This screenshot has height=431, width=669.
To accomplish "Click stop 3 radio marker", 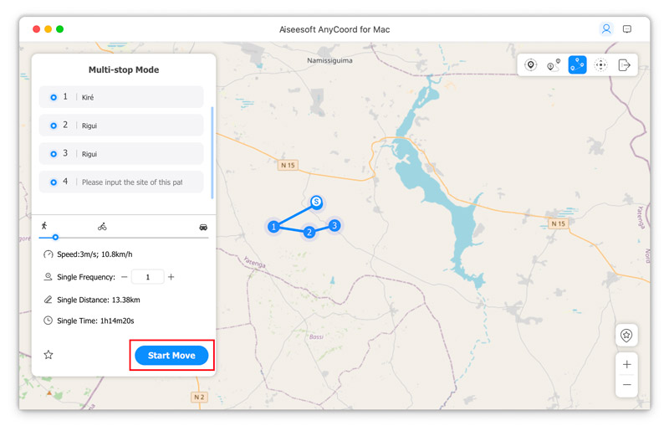I will point(54,154).
